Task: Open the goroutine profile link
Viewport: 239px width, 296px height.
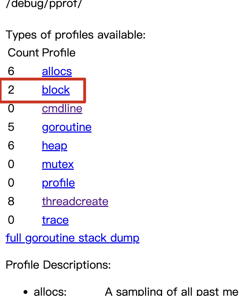Action: pyautogui.click(x=66, y=127)
